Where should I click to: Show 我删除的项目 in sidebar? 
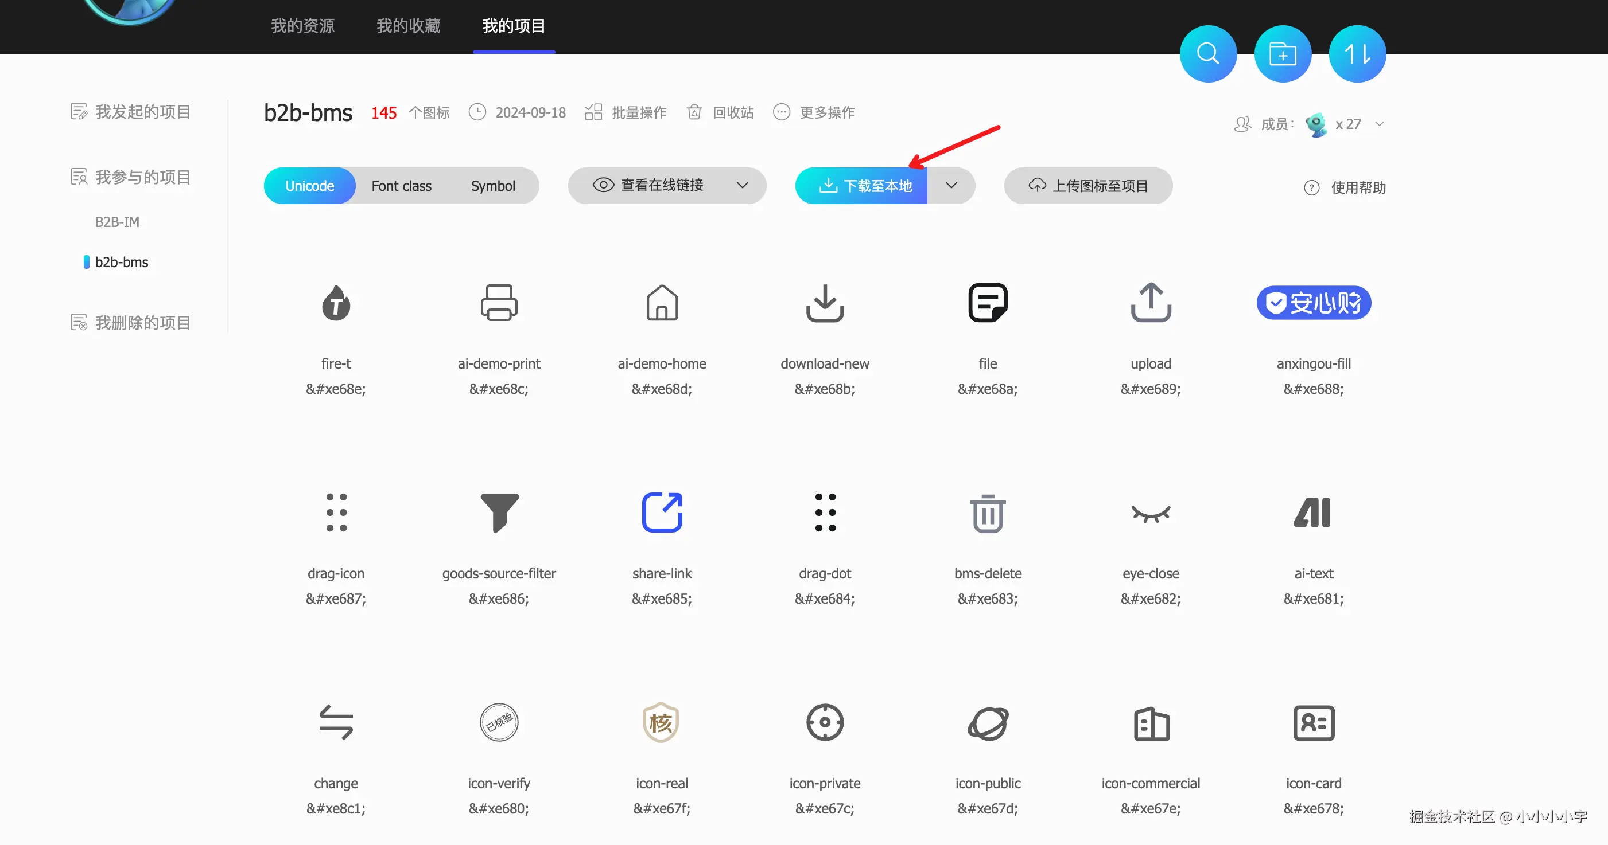(130, 322)
